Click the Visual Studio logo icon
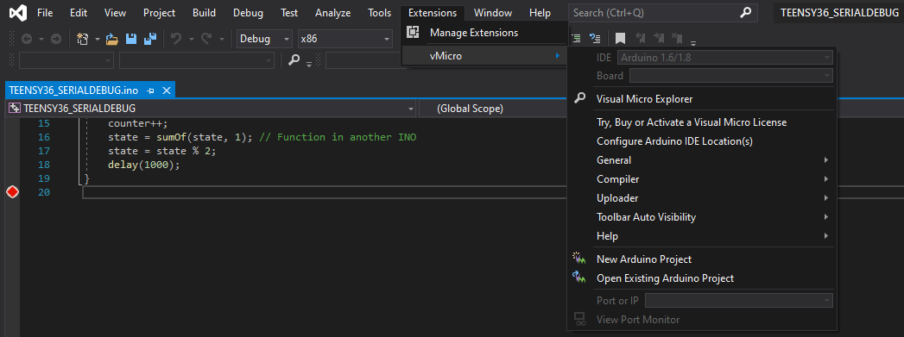This screenshot has height=337, width=904. [x=18, y=13]
